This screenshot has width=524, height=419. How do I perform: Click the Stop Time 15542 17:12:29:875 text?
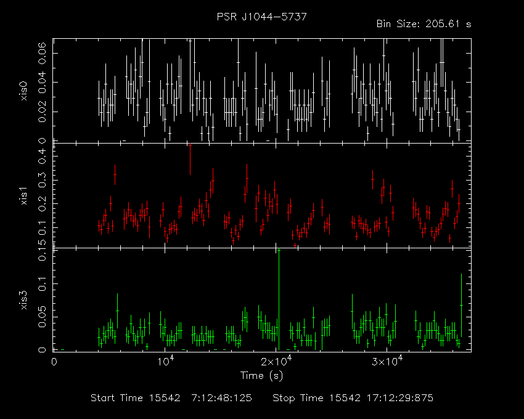point(353,398)
